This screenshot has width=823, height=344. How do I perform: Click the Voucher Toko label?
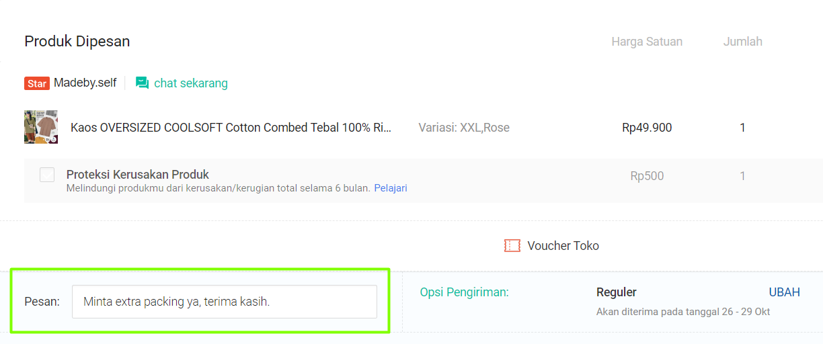click(563, 246)
